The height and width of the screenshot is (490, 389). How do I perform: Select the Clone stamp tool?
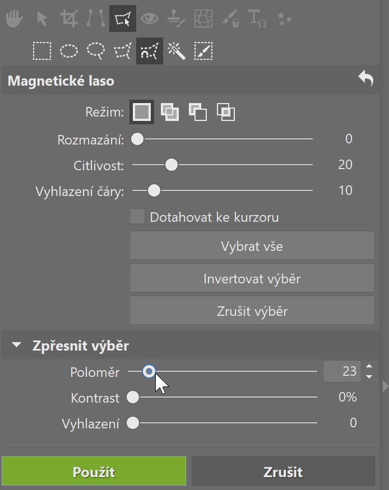177,19
